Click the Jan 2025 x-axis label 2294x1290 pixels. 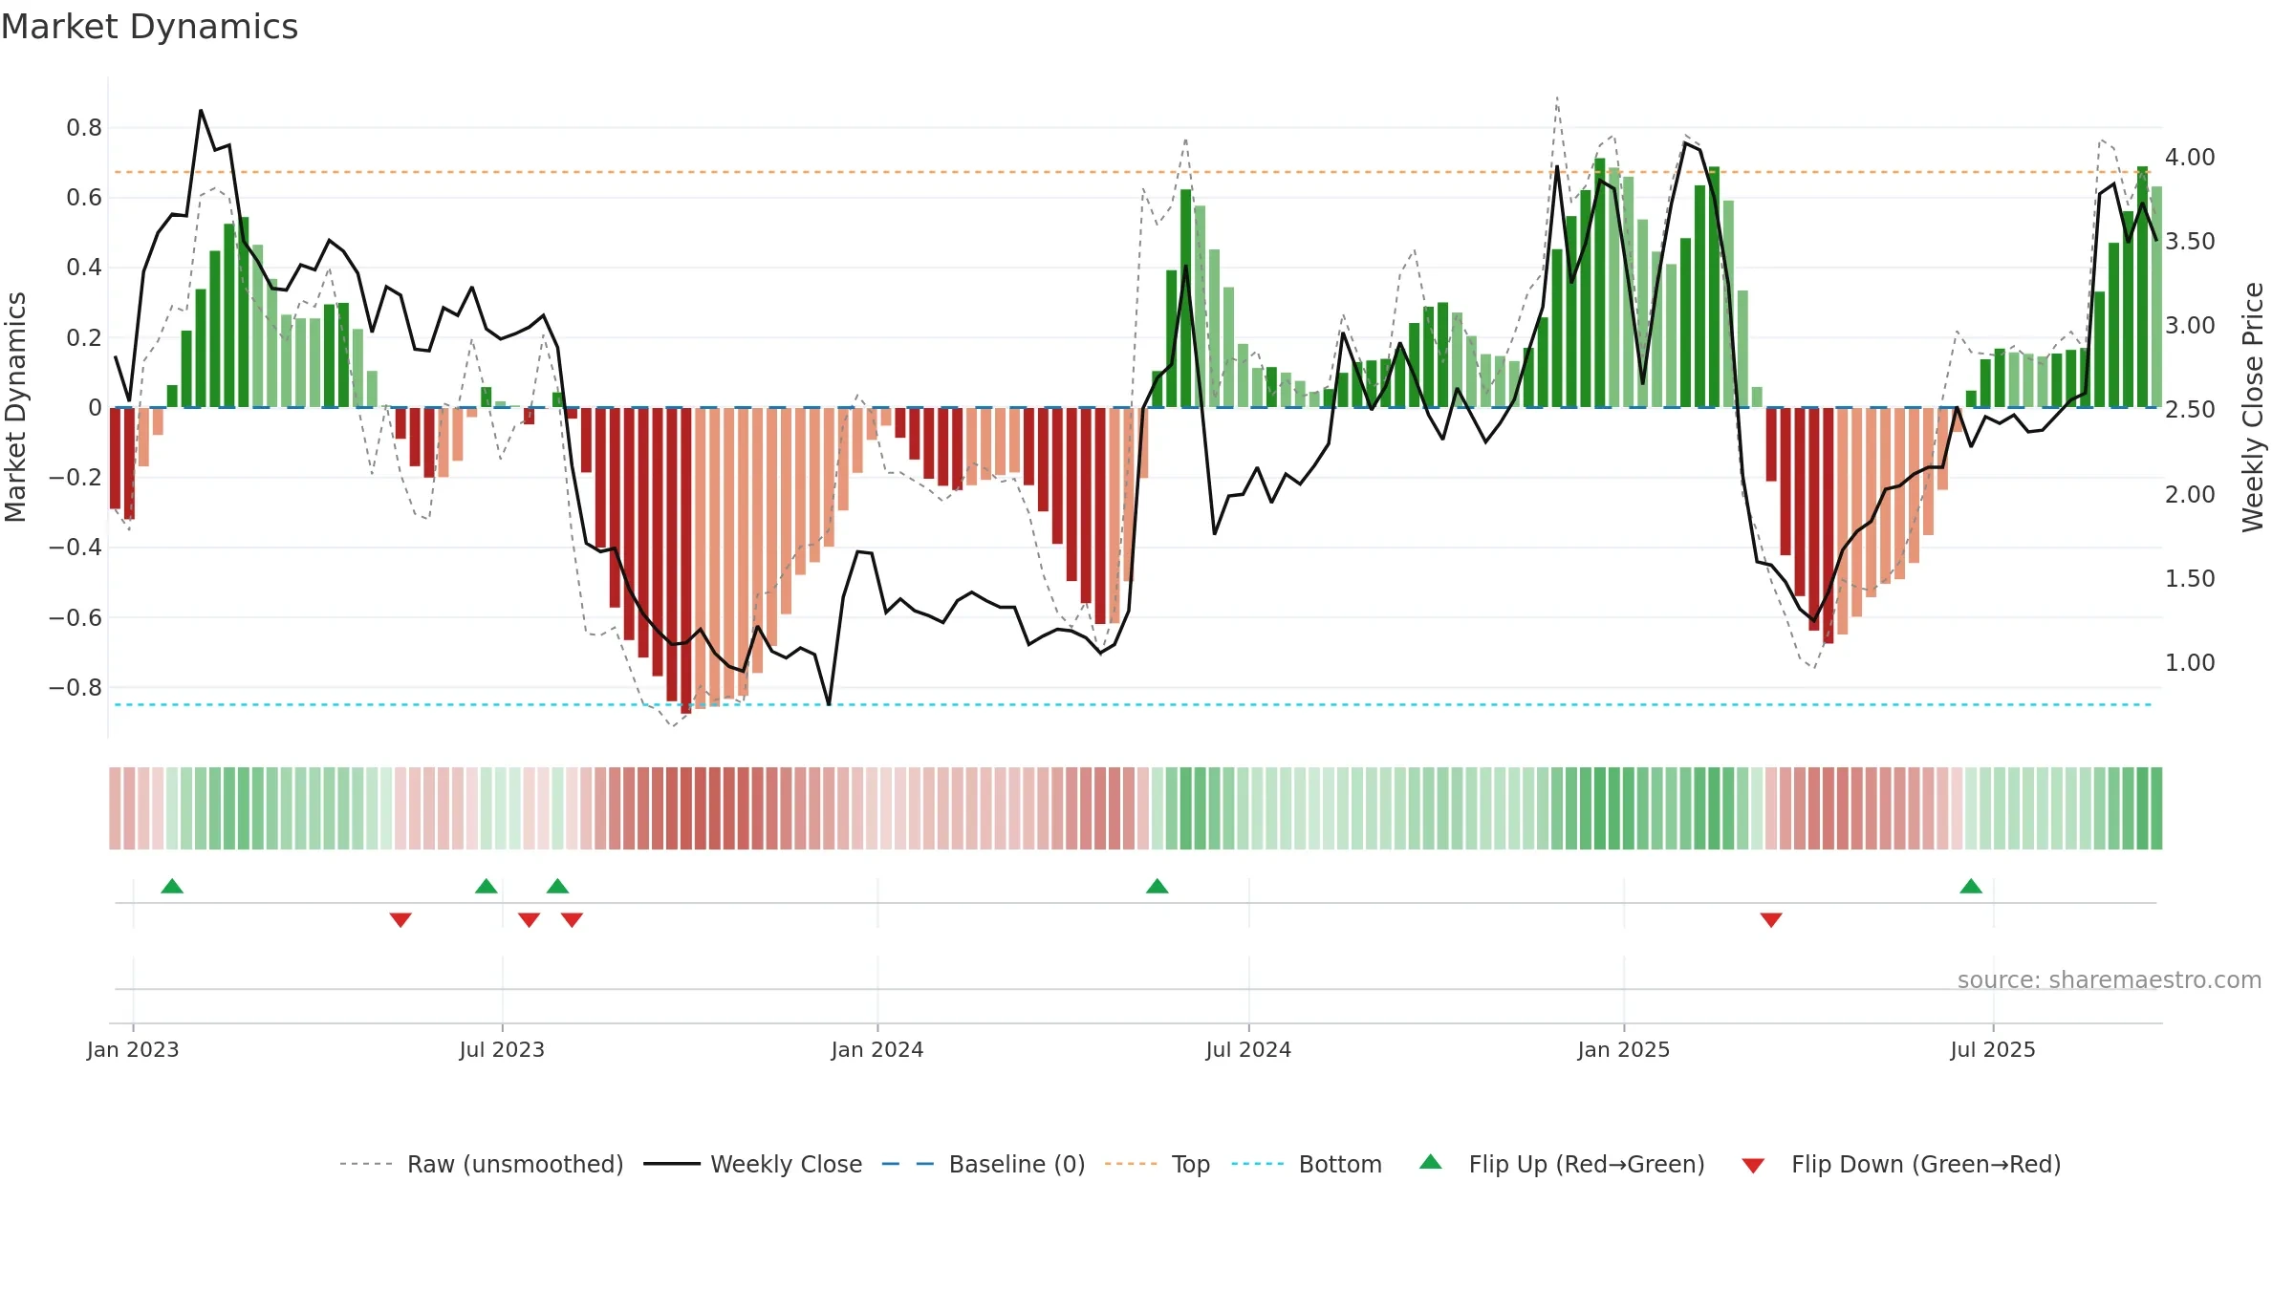[1624, 1049]
